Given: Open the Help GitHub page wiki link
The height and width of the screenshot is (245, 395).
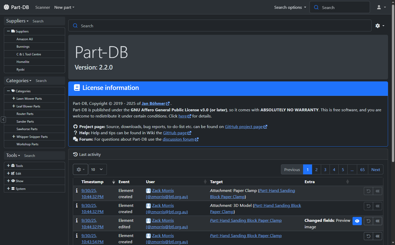Looking at the screenshot, I should click(177, 133).
